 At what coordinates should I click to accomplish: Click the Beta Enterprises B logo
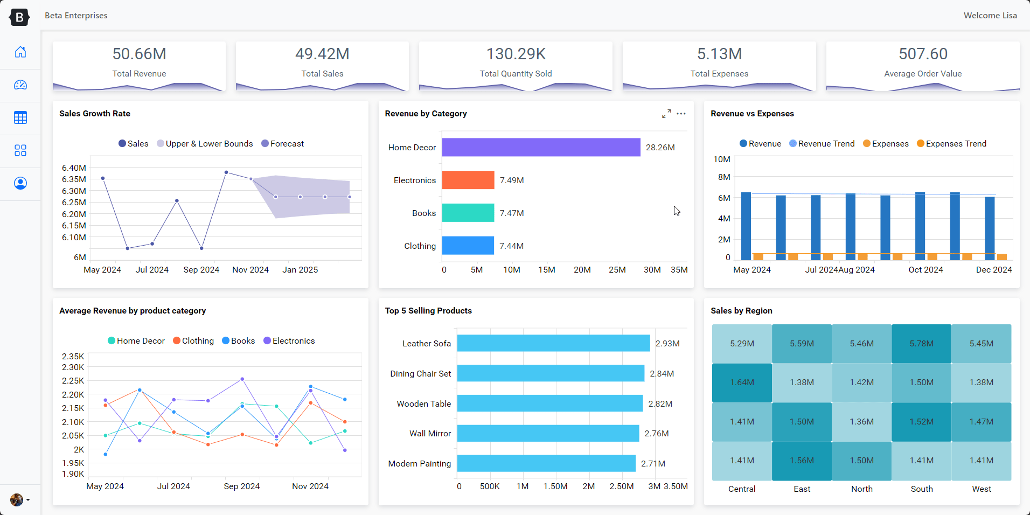click(x=19, y=17)
